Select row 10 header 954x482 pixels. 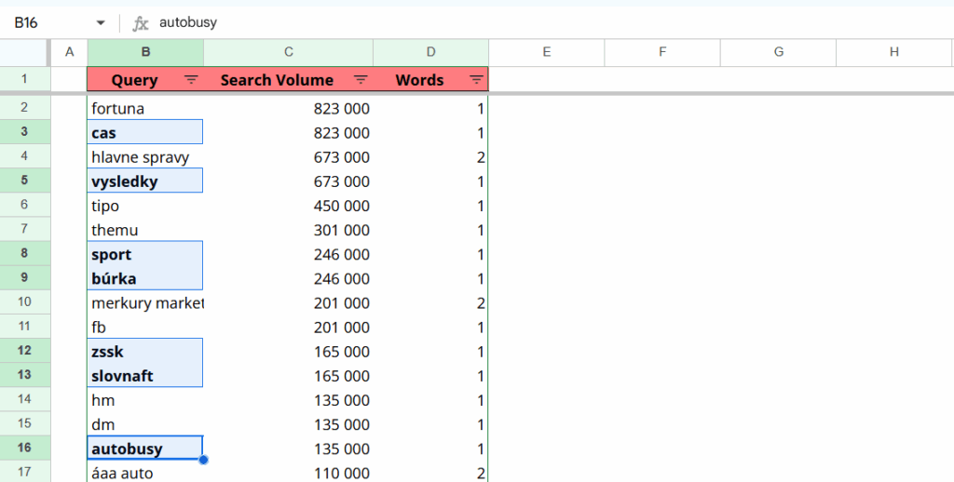point(25,302)
